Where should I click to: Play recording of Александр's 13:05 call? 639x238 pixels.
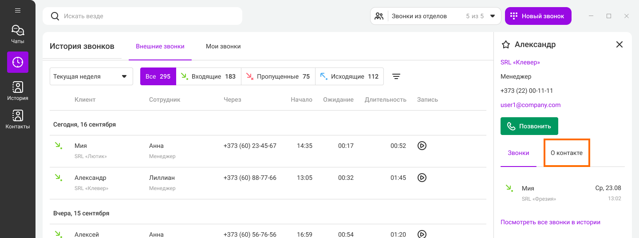pos(422,178)
